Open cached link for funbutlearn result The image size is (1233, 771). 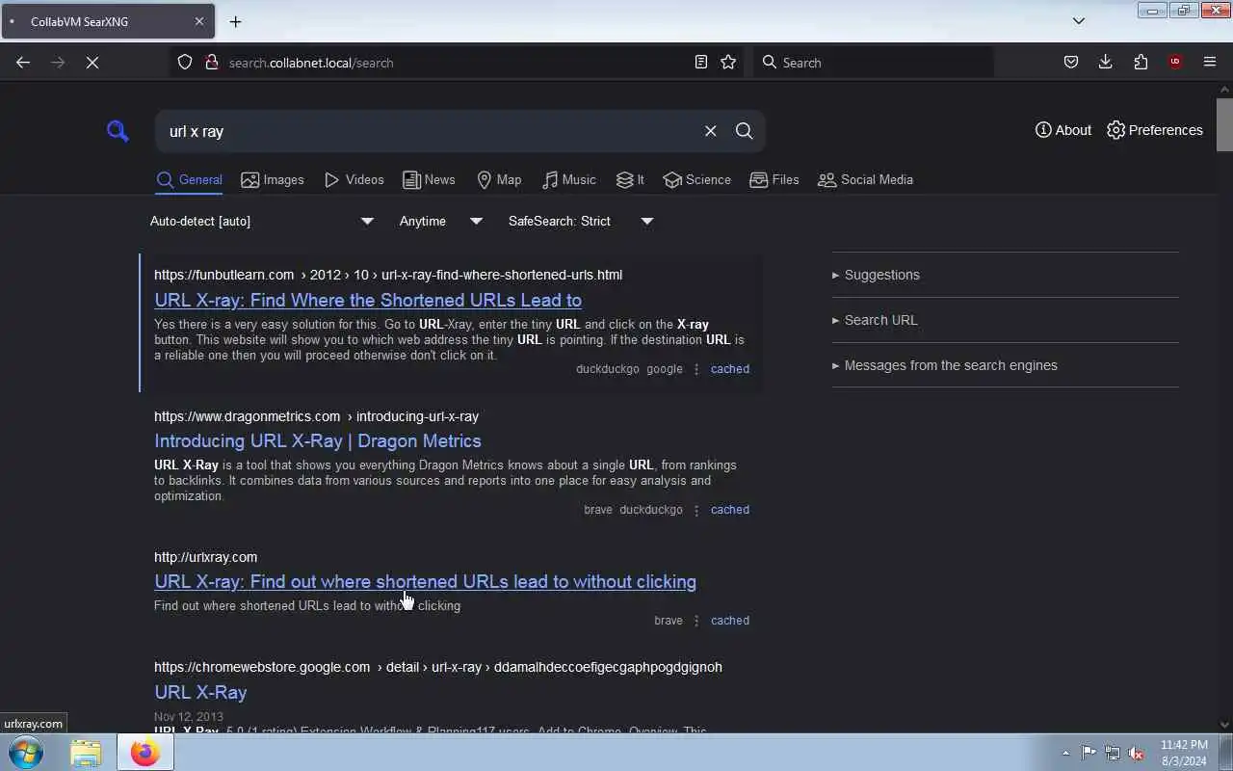[x=729, y=369]
